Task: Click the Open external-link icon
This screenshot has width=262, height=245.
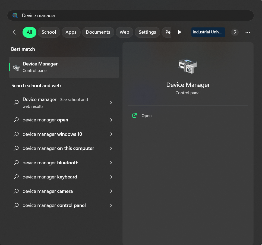Action: [134, 115]
